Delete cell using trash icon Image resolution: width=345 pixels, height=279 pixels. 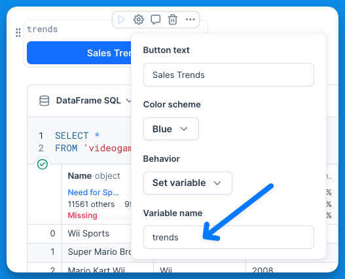tap(173, 20)
